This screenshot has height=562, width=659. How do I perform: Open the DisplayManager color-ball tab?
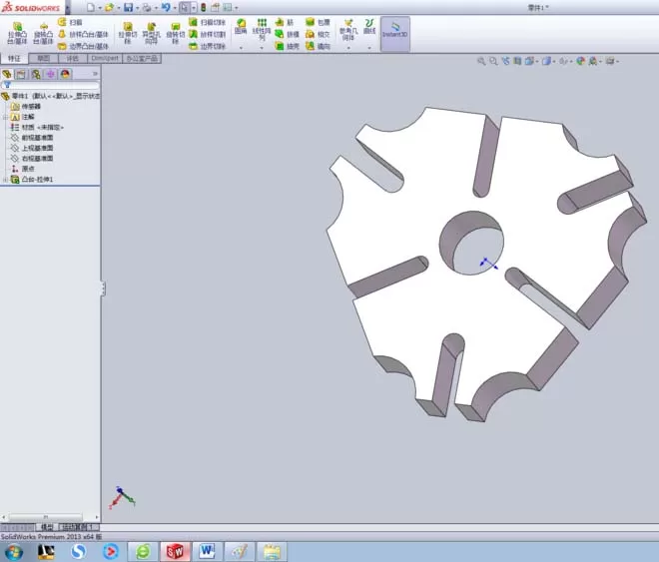pos(65,74)
